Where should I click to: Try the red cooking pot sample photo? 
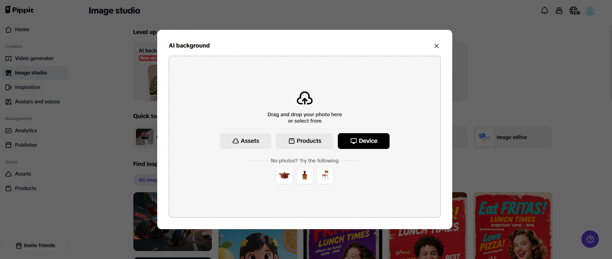284,176
